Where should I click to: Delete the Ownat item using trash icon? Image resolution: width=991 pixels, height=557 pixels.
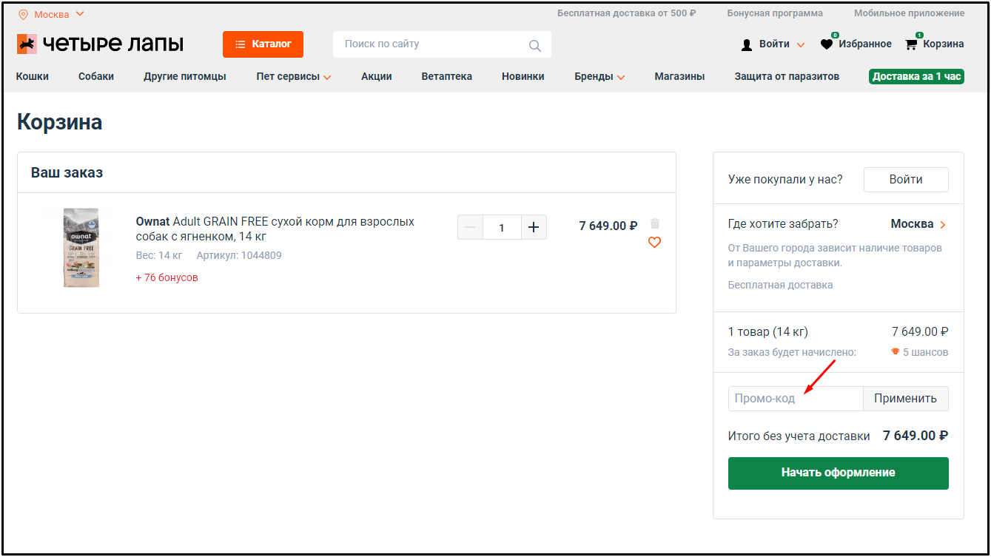coord(654,223)
